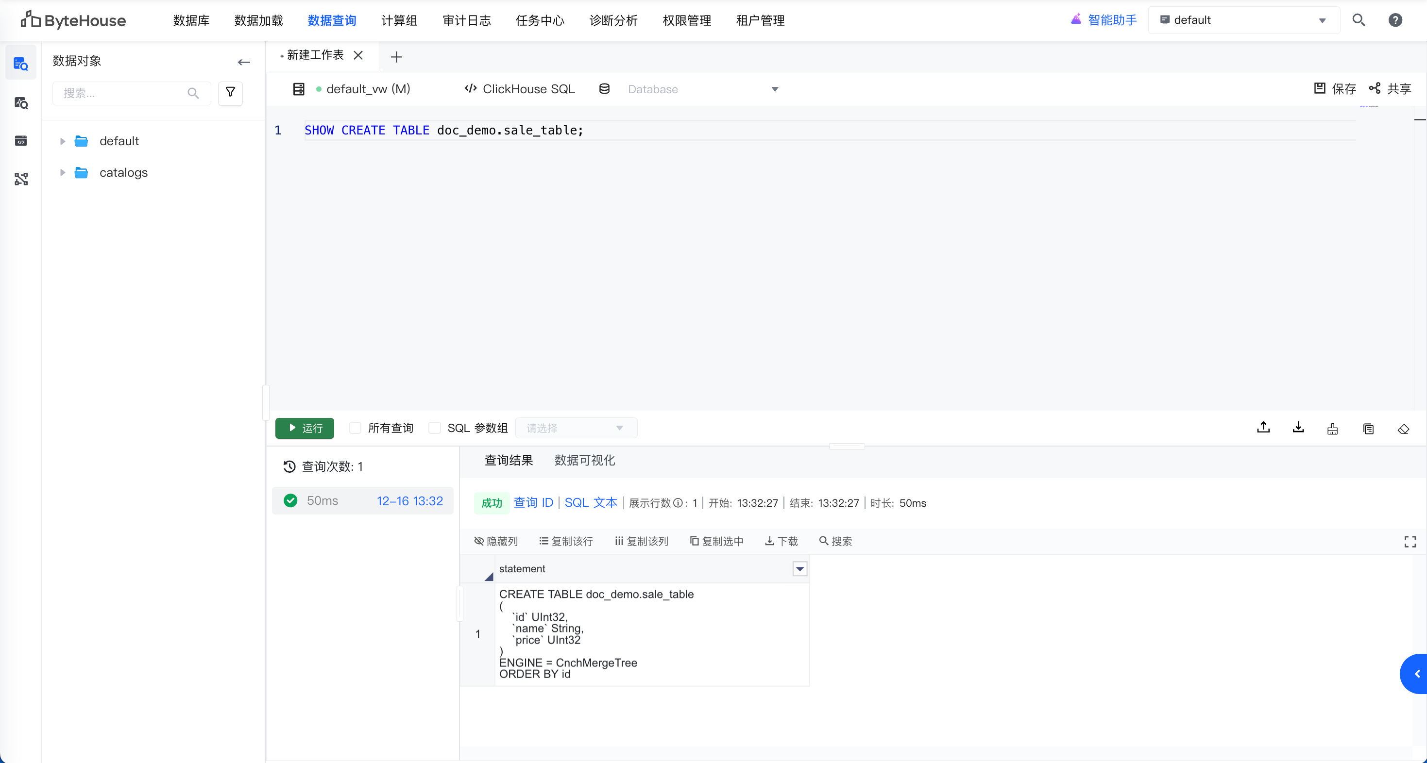Switch to the 数据可视化 tab
The width and height of the screenshot is (1427, 763).
(584, 460)
